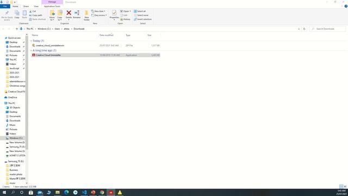Click This PC in address breadcrumb

pyautogui.click(x=30, y=29)
